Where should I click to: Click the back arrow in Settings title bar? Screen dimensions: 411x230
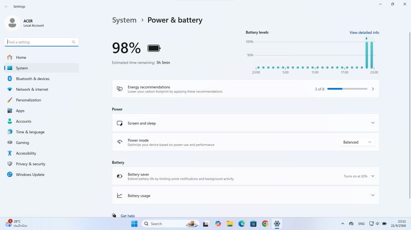(6, 7)
